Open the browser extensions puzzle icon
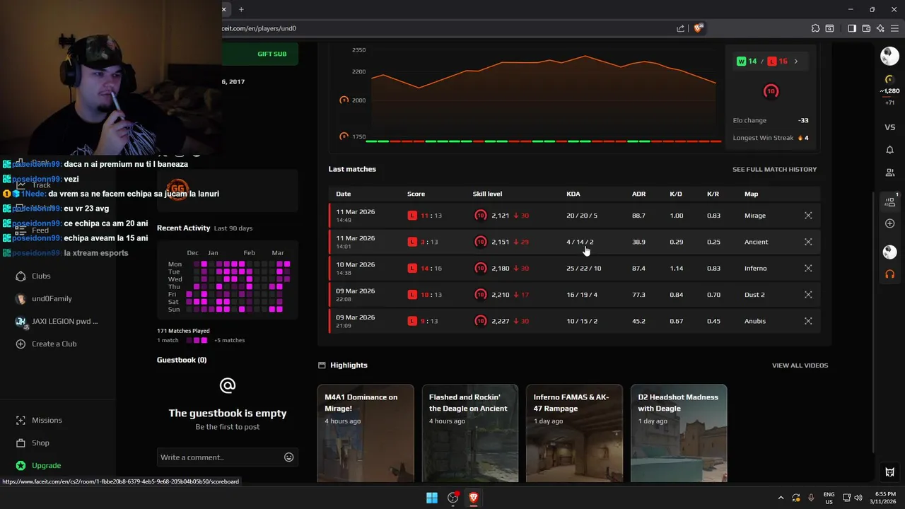The height and width of the screenshot is (509, 905). [x=815, y=28]
